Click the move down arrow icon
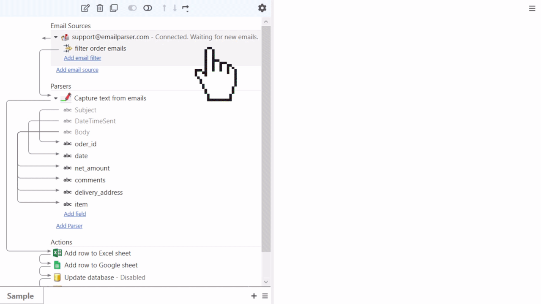The image size is (541, 304). [175, 8]
